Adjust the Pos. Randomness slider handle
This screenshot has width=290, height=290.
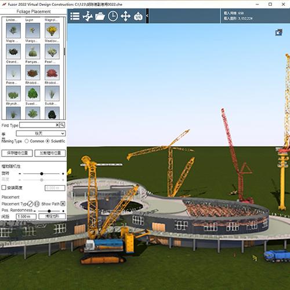coord(49,211)
